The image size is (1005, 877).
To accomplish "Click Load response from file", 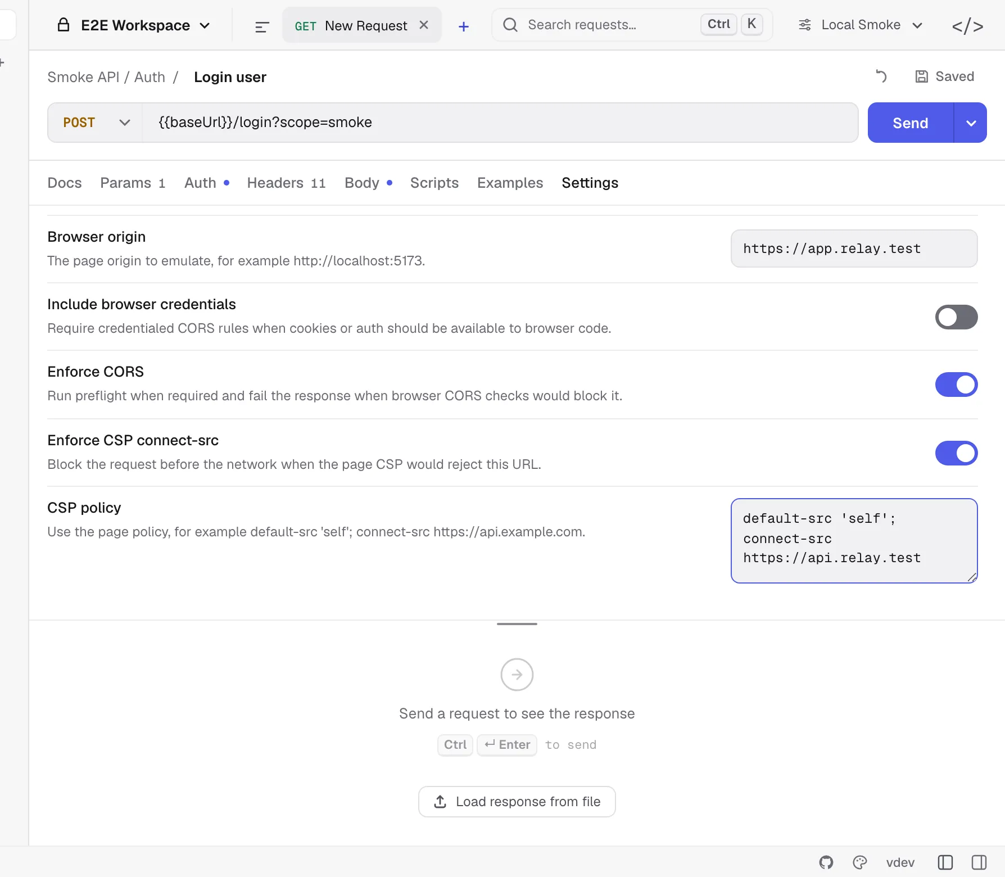I will point(517,802).
